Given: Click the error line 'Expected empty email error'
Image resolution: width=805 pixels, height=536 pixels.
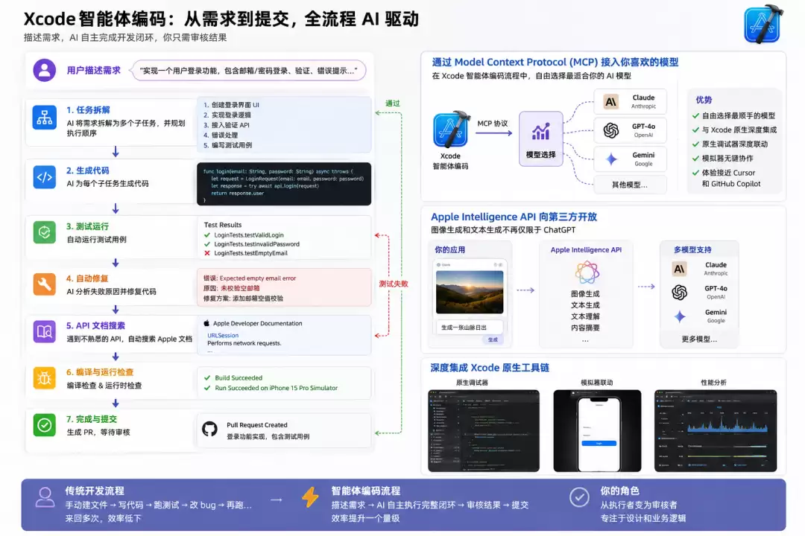Looking at the screenshot, I should 250,278.
